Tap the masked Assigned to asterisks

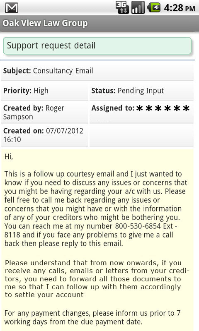pyautogui.click(x=163, y=108)
